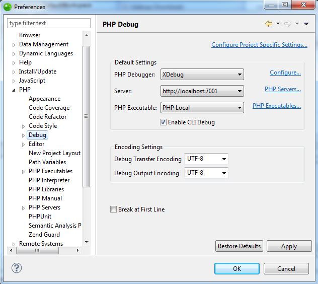Open the back history dropdown arrow
The height and width of the screenshot is (284, 318).
(277, 24)
